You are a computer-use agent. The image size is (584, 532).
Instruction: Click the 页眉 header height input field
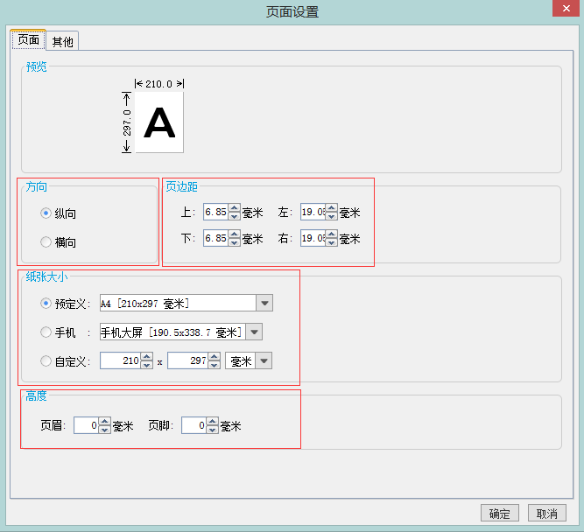[x=86, y=425]
